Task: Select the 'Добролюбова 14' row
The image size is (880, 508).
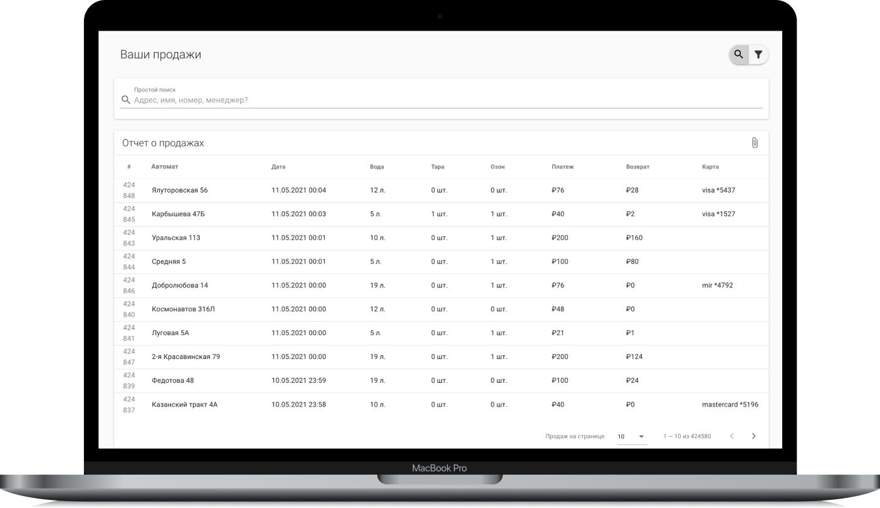Action: (x=441, y=286)
